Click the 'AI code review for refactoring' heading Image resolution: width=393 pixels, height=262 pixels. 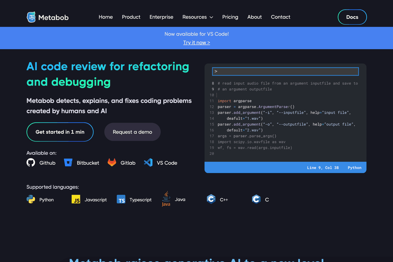(108, 67)
